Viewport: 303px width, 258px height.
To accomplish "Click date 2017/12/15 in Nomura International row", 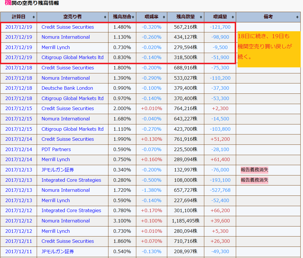I will click(x=19, y=119).
